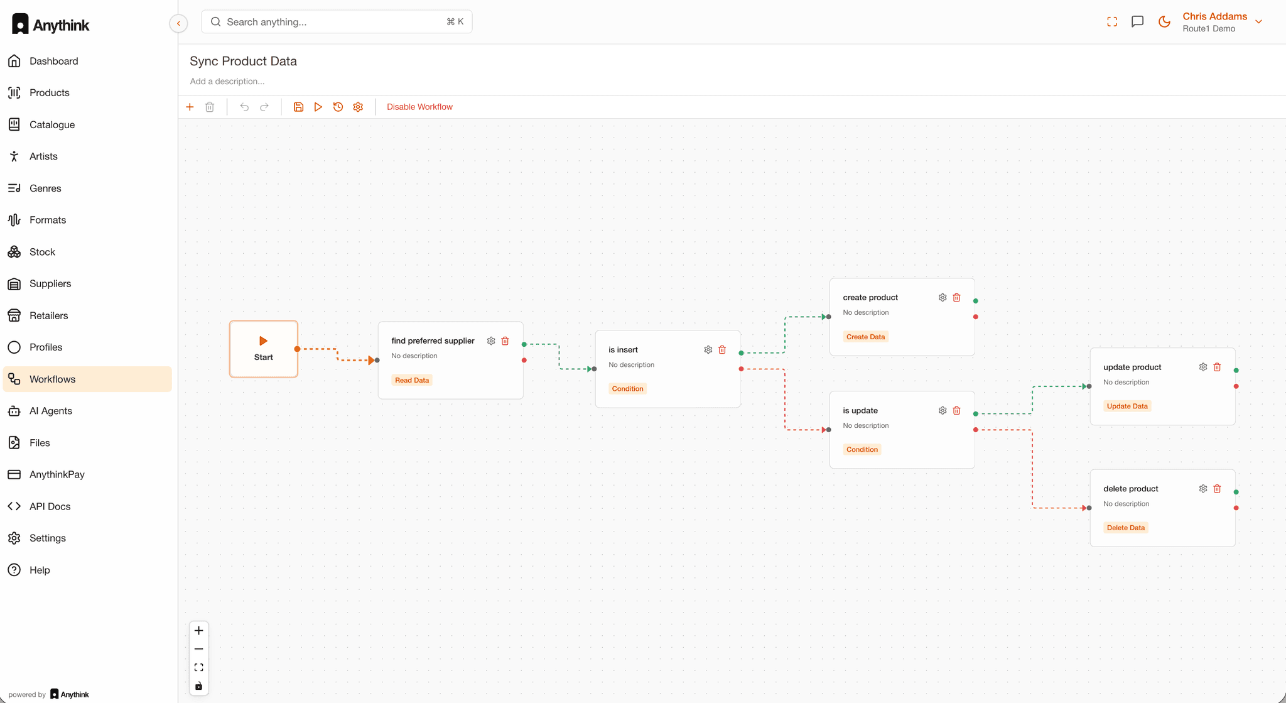1286x703 pixels.
Task: Open settings for the update product node
Action: click(1203, 368)
